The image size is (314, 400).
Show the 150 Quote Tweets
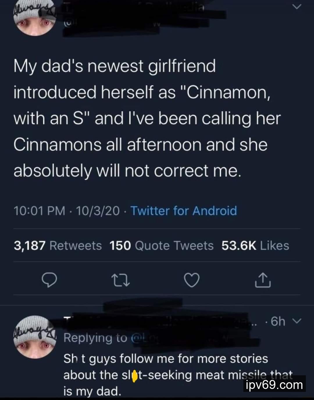coord(161,246)
